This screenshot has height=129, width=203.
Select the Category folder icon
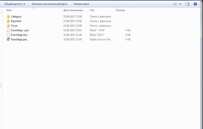click(8, 16)
